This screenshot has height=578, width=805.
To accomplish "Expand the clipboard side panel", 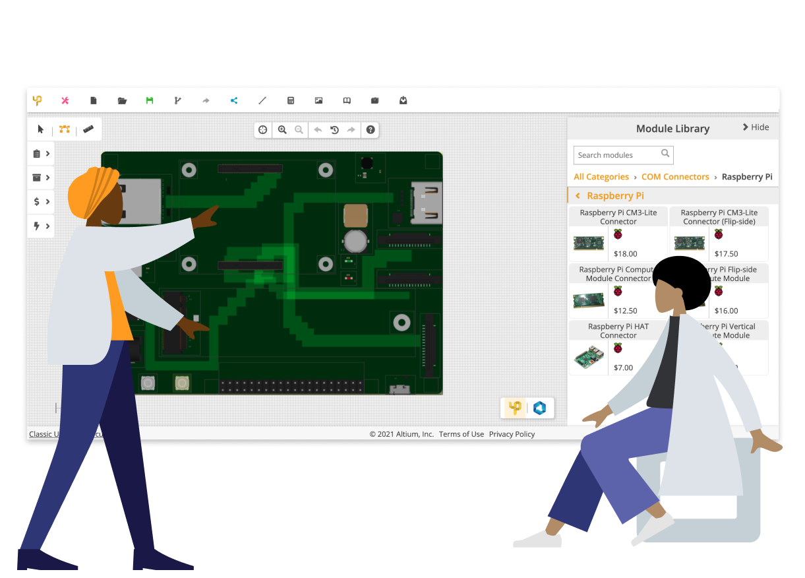I will click(41, 154).
